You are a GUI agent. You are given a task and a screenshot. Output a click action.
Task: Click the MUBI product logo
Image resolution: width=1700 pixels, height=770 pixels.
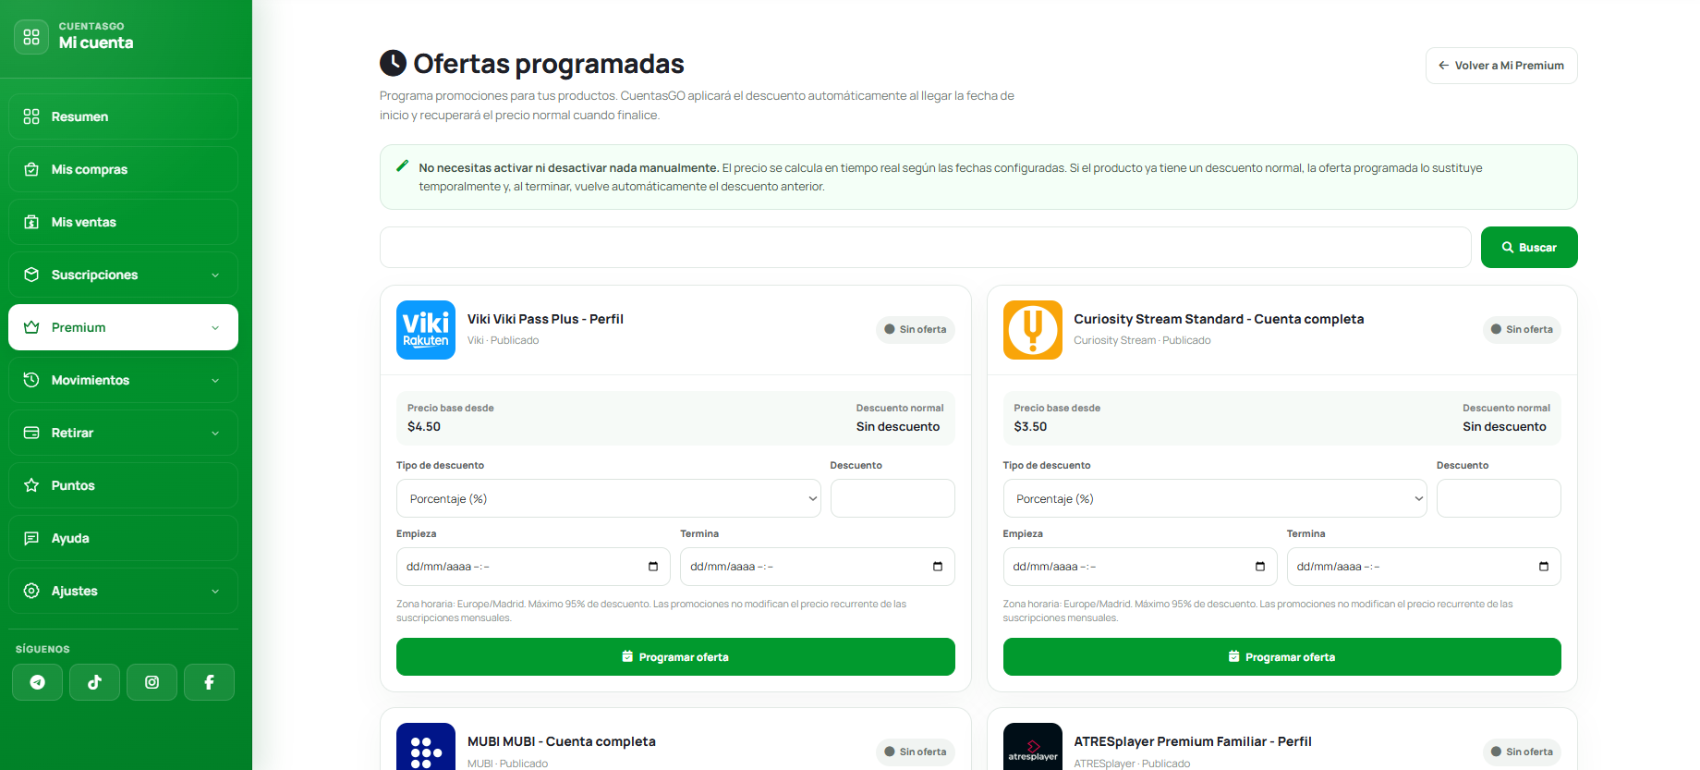click(x=426, y=747)
